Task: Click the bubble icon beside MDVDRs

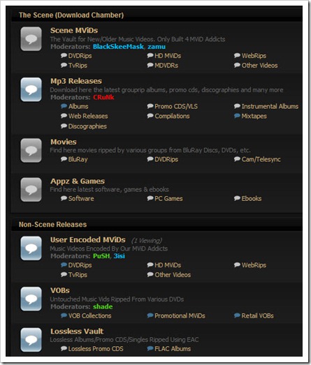Action: [150, 65]
